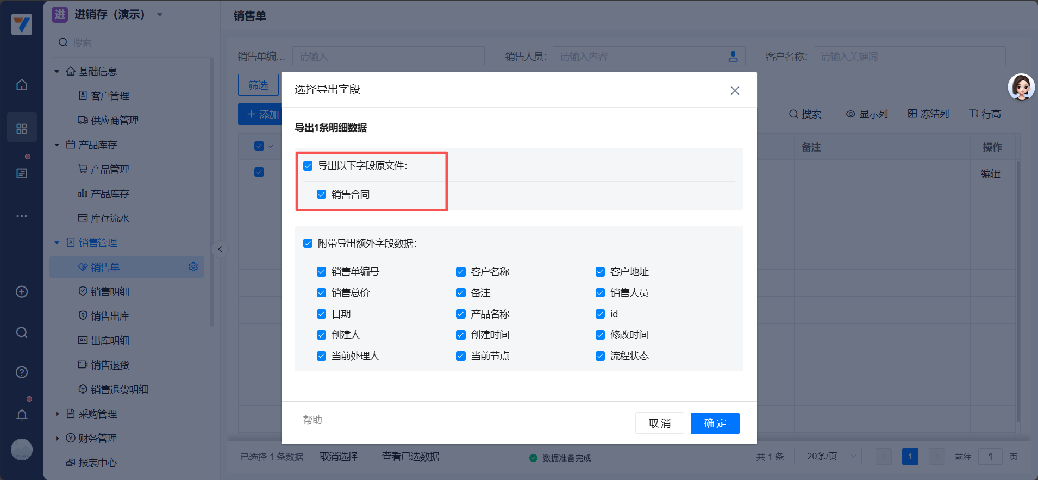Image resolution: width=1038 pixels, height=480 pixels.
Task: Click the search magnifier in left rail
Action: (22, 333)
